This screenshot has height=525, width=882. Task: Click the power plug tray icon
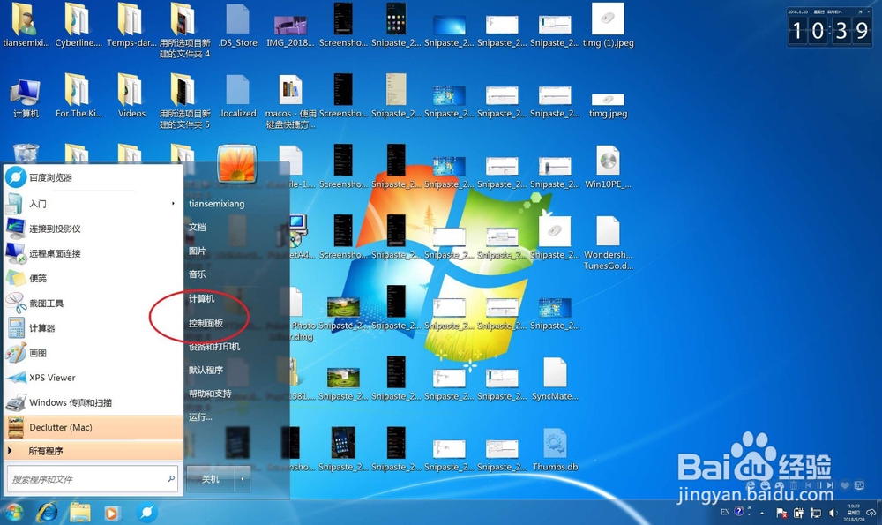798,513
